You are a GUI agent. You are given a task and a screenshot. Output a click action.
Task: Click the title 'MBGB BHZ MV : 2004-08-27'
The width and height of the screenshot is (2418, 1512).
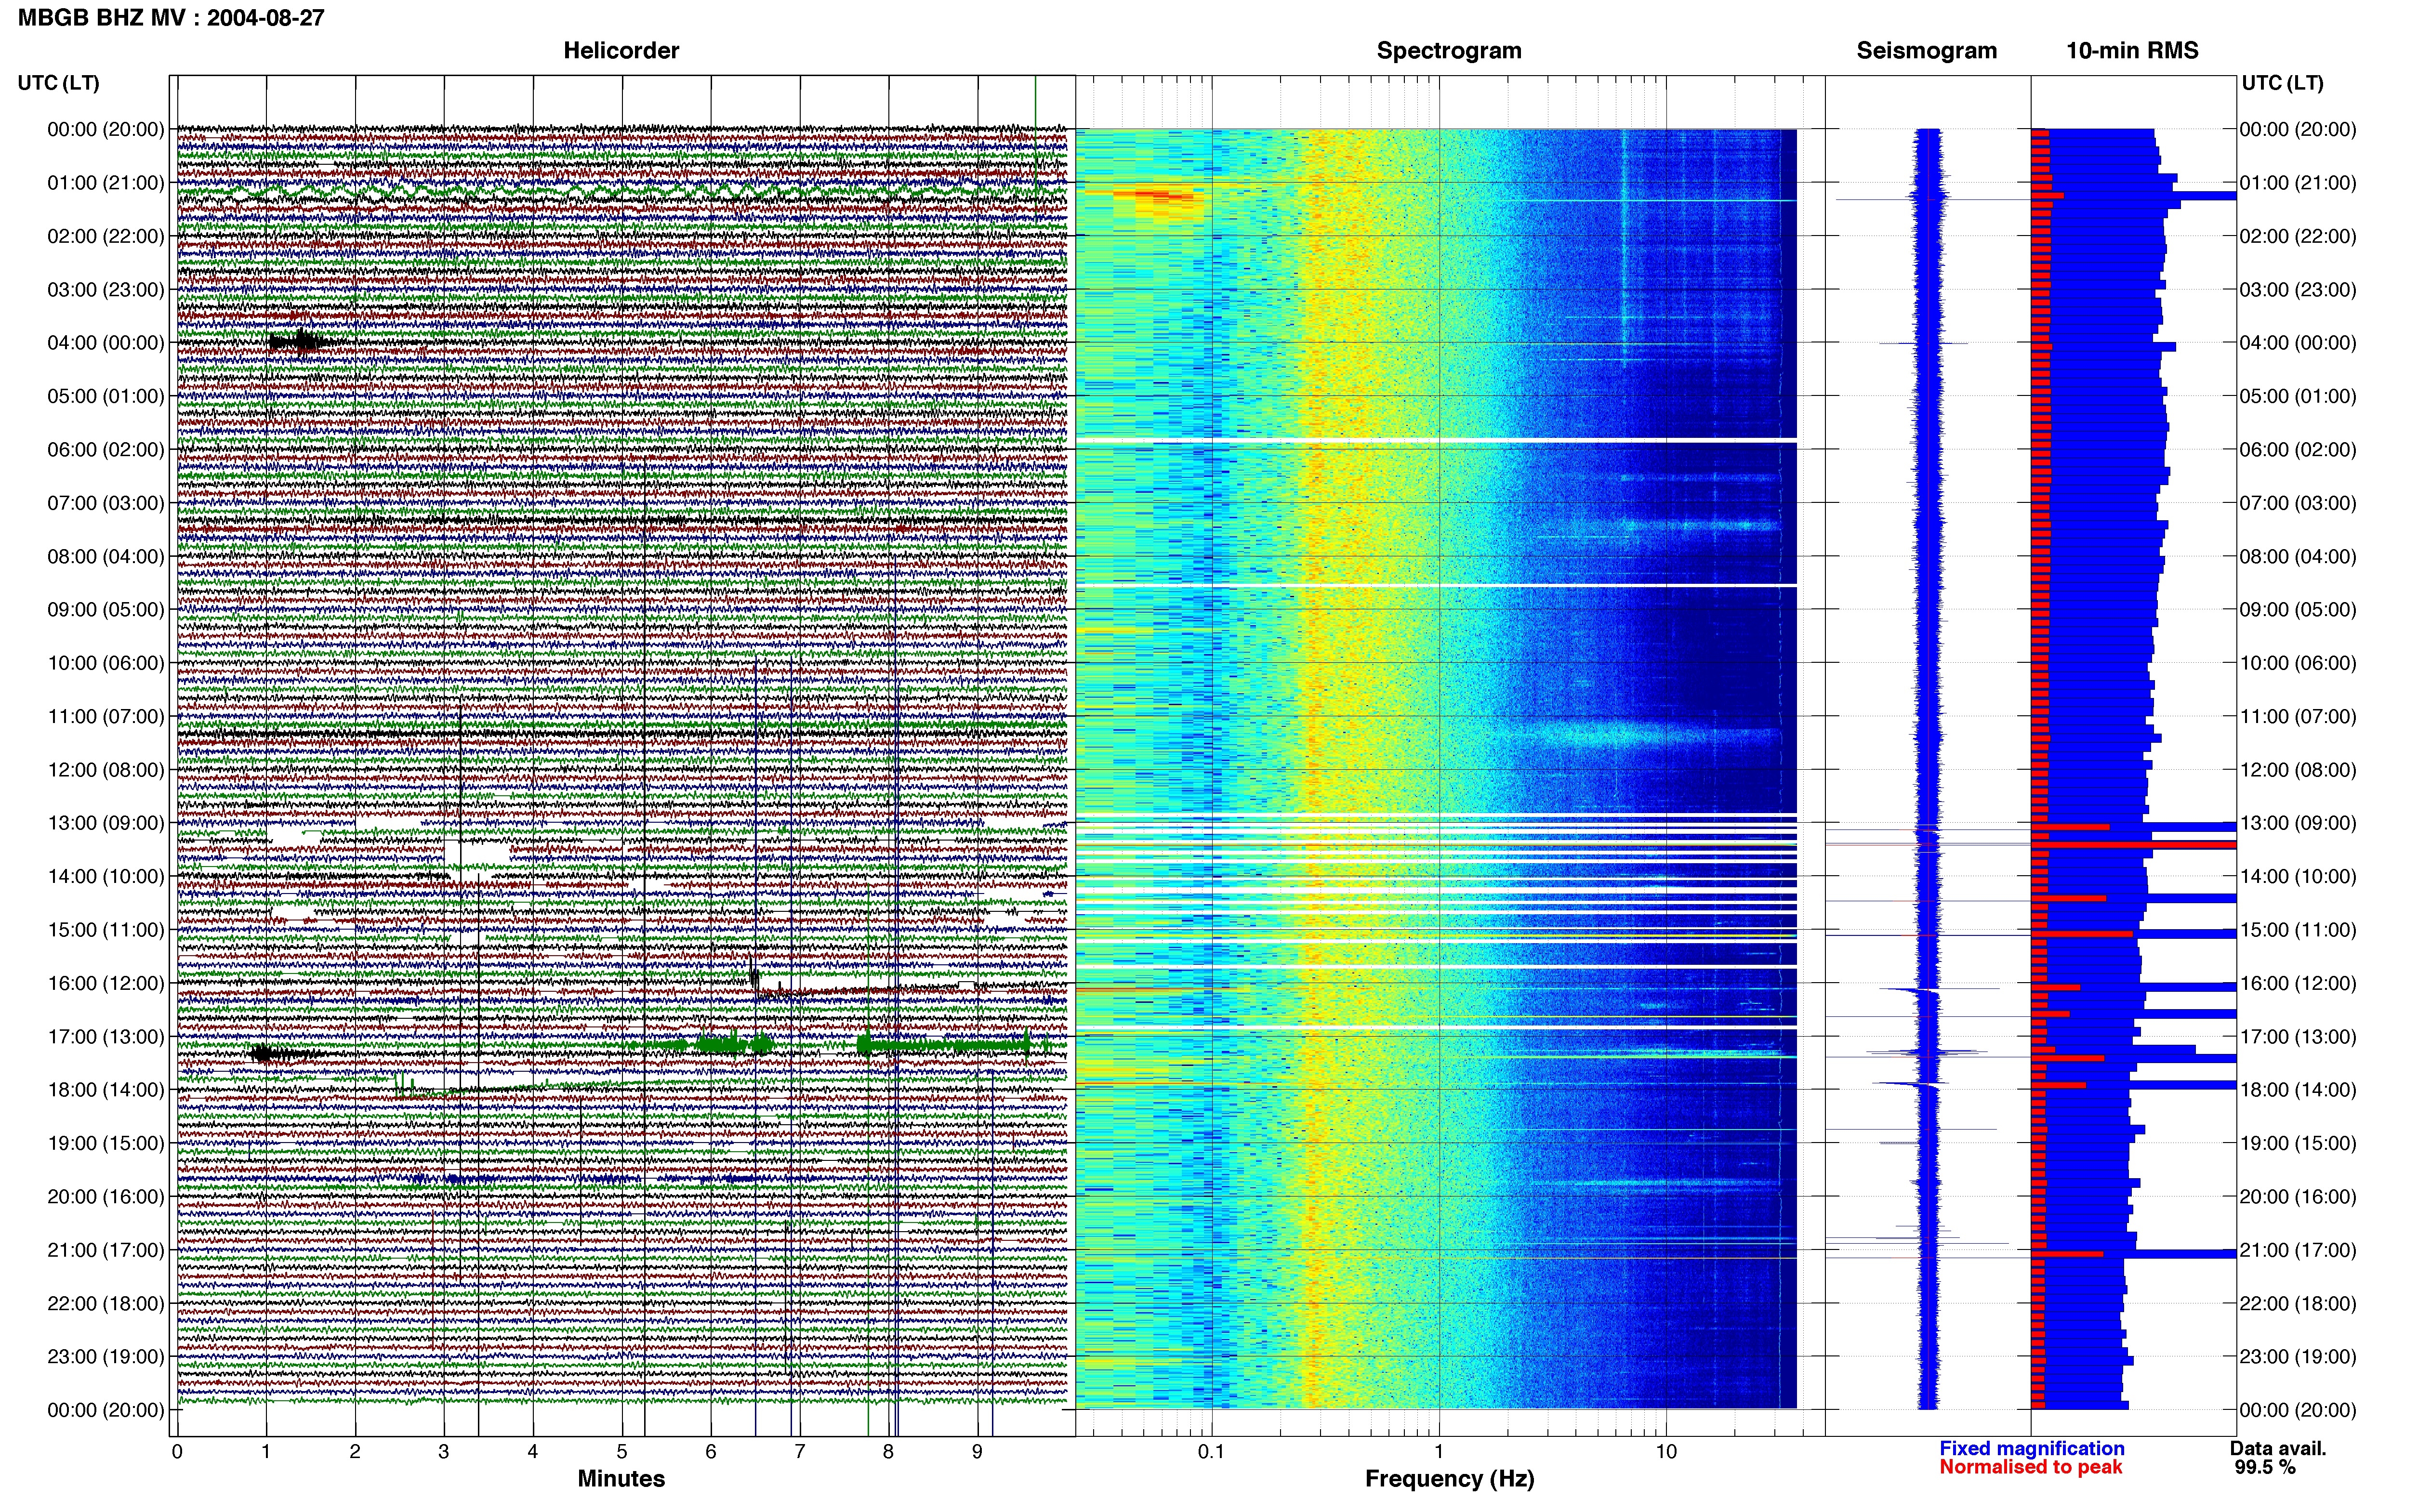pyautogui.click(x=171, y=17)
